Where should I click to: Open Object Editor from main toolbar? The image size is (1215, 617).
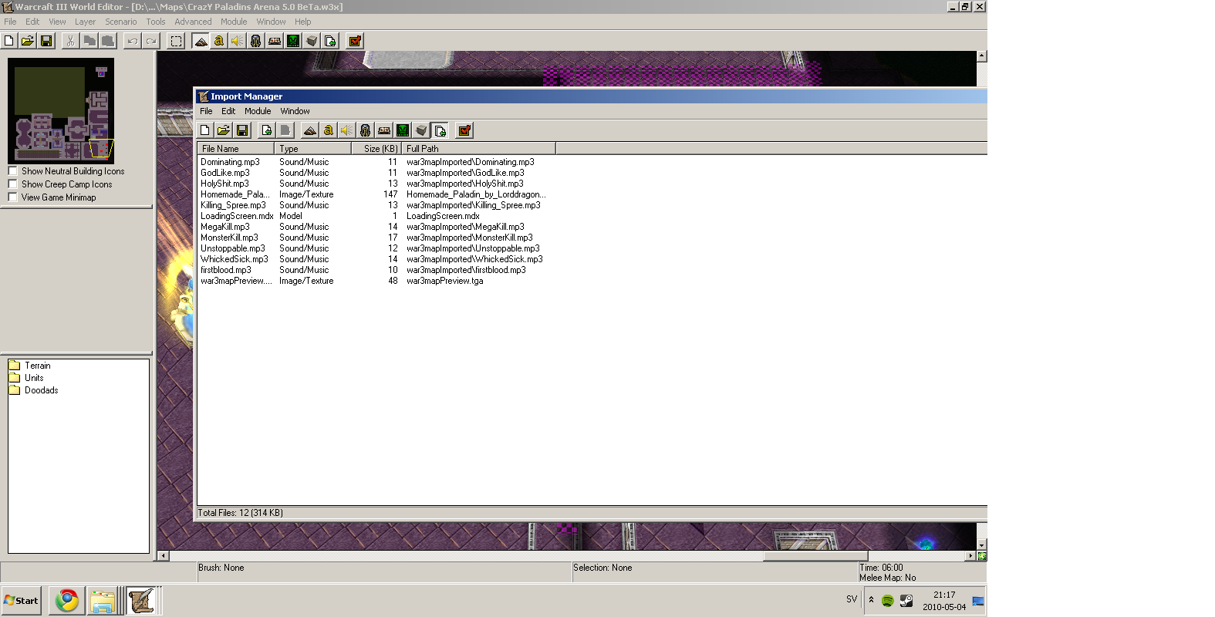[256, 41]
